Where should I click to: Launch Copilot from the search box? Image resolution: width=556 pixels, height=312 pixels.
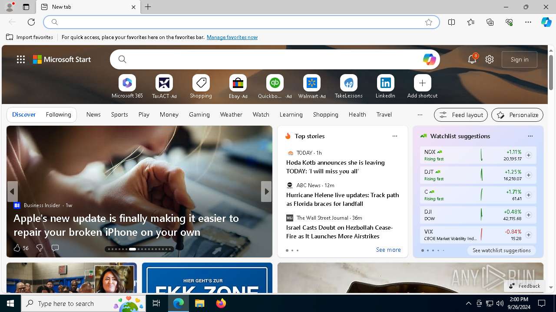point(429,59)
